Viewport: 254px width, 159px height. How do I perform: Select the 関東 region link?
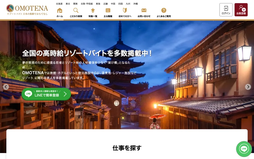(75, 4)
